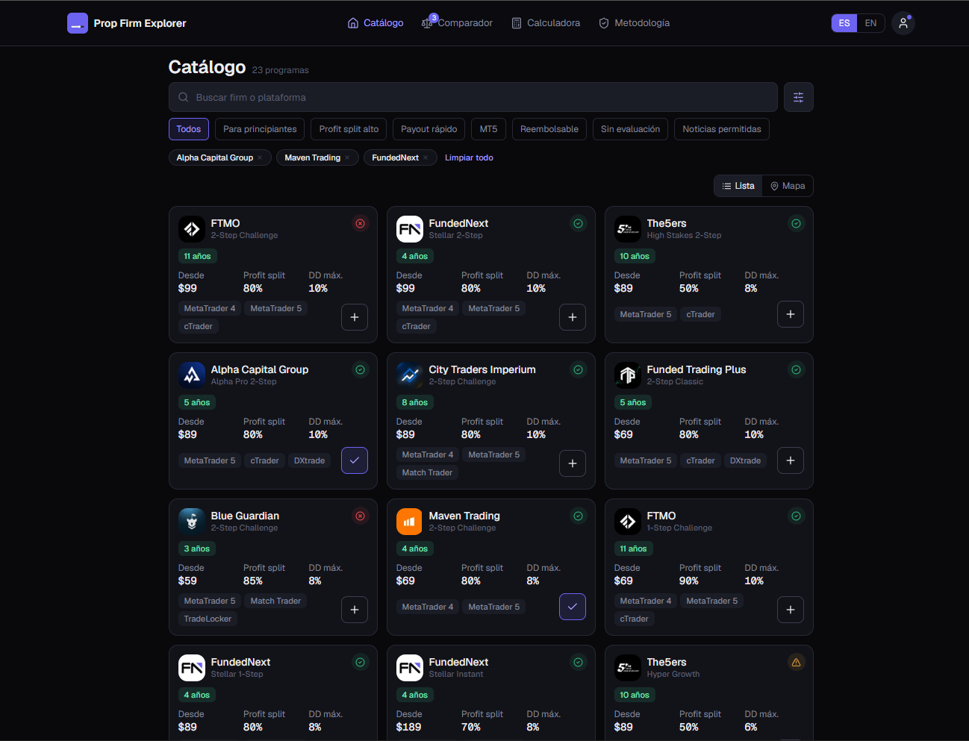Open the Metodología page
Screen dimensions: 969x741
tap(635, 23)
